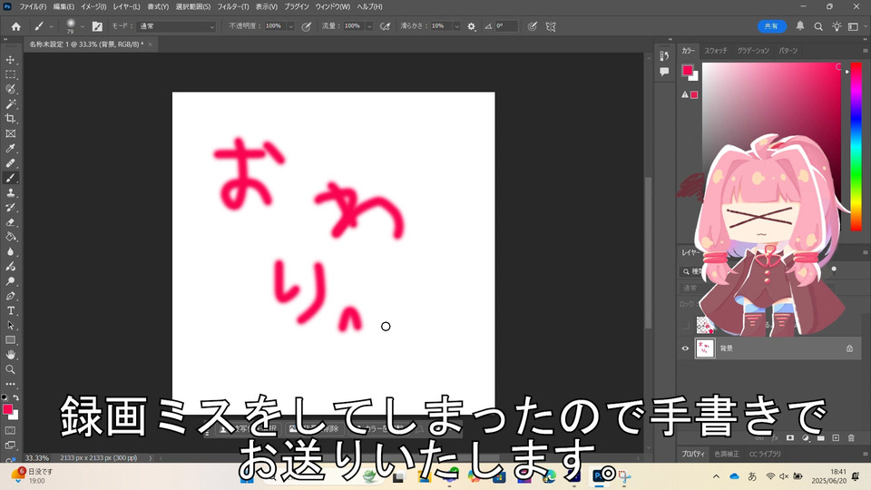Enable airbrush-style build-up
Screen dimensions: 871x490
385,26
